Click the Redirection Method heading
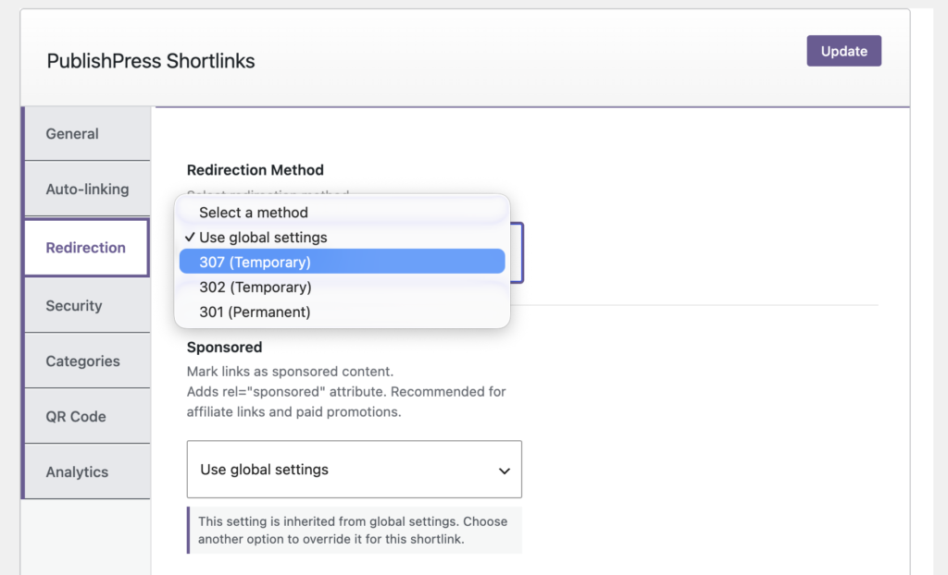Screen dimensions: 948x575 coord(256,170)
